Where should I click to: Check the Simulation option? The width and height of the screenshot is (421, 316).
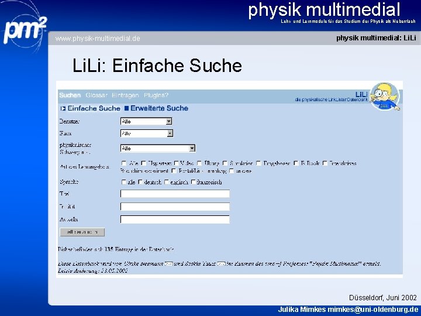coord(225,163)
